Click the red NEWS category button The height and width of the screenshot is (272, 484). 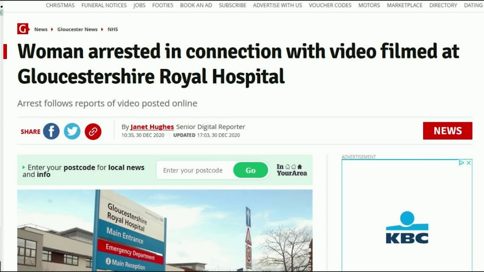click(448, 131)
